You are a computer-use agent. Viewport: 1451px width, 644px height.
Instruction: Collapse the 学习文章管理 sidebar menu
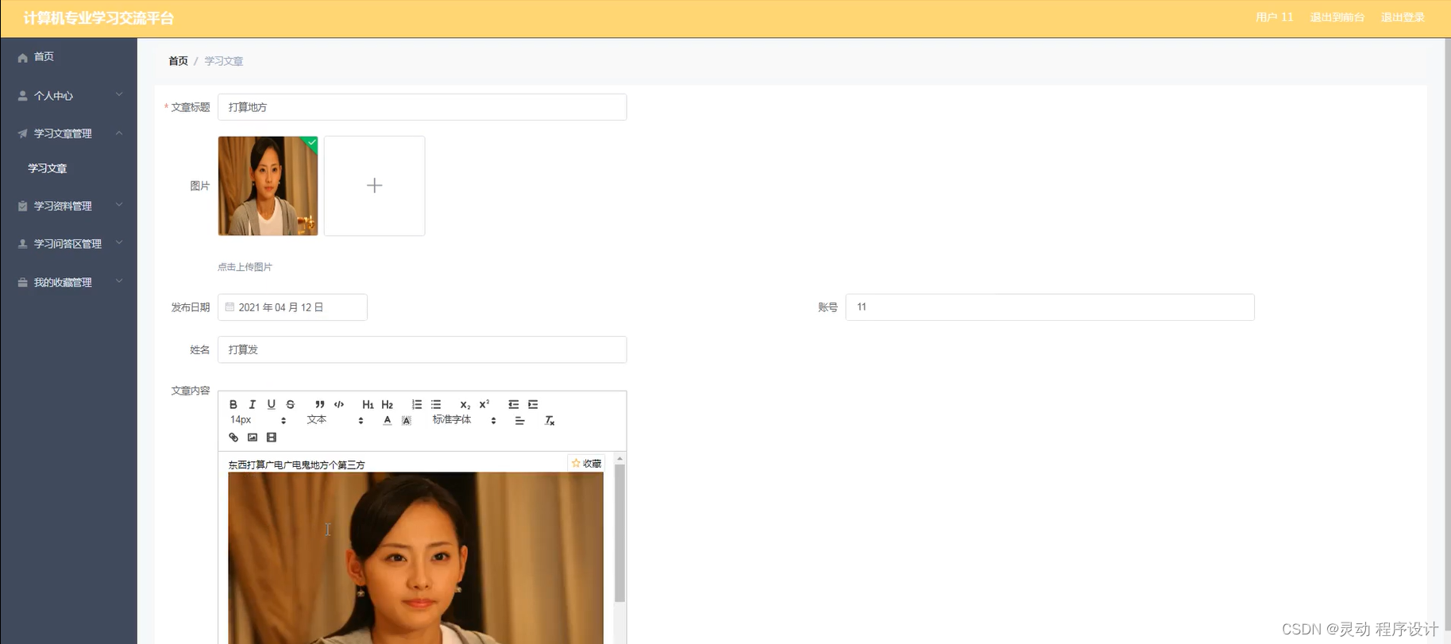tap(68, 133)
